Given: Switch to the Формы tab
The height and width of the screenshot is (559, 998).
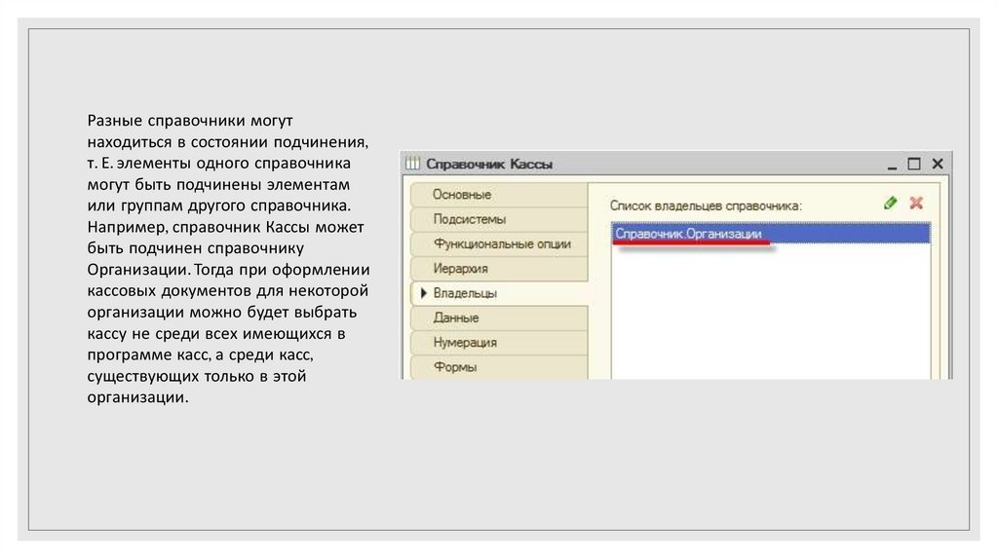Looking at the screenshot, I should coord(455,367).
